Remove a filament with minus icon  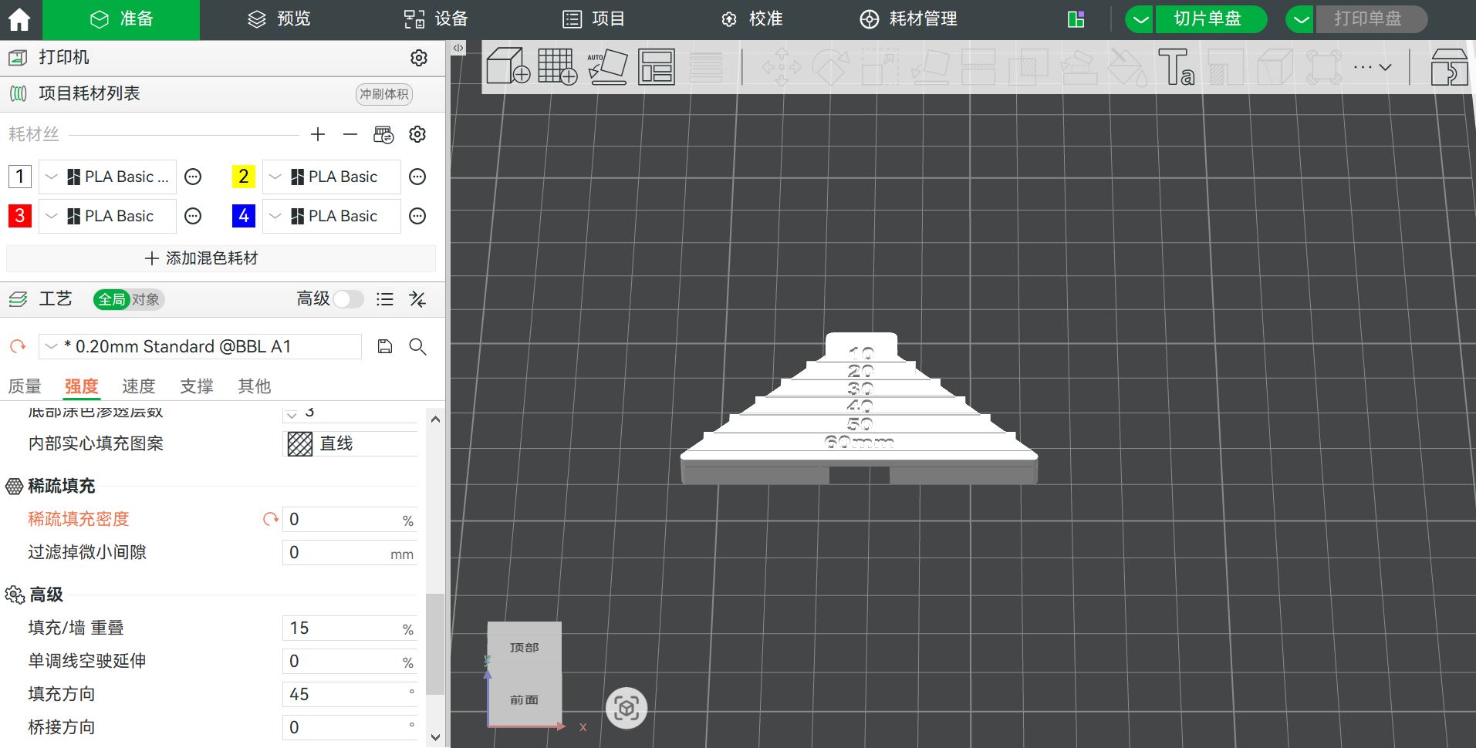click(350, 134)
